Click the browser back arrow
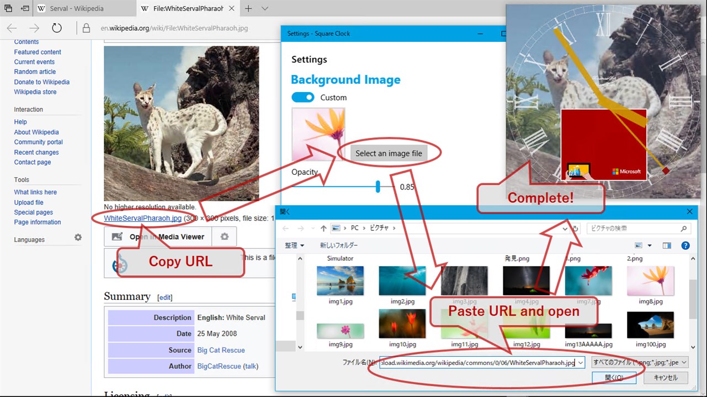Viewport: 707px width, 397px height. click(12, 28)
